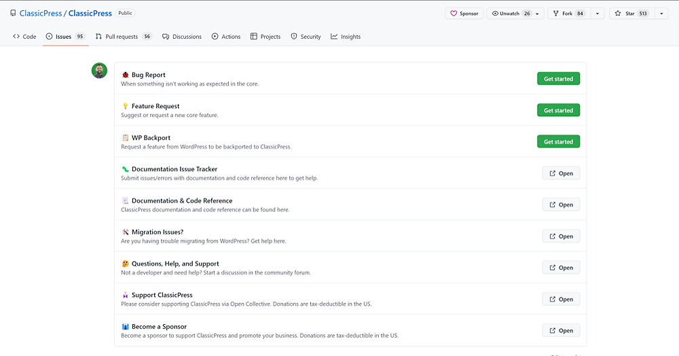Open the Support ClassicPress link

coord(562,299)
